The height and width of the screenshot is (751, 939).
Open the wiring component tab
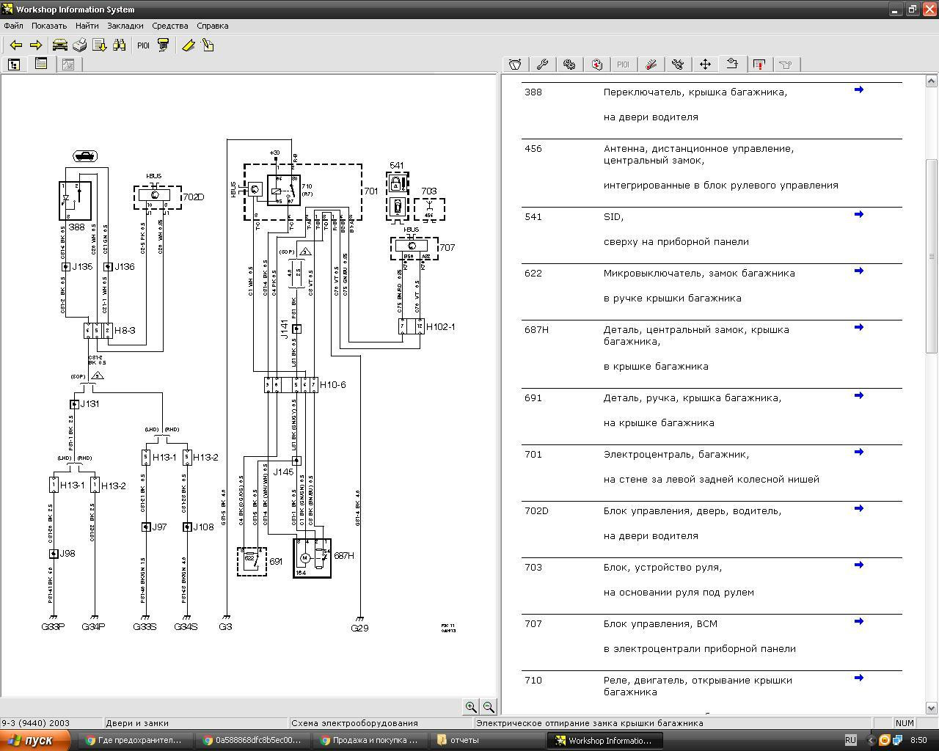click(732, 65)
